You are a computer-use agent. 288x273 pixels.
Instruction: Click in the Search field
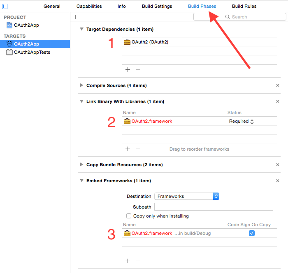240,17
